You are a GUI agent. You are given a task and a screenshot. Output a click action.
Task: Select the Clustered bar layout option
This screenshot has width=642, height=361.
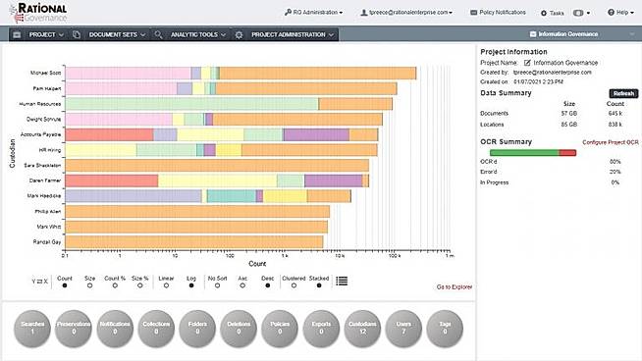pyautogui.click(x=294, y=285)
